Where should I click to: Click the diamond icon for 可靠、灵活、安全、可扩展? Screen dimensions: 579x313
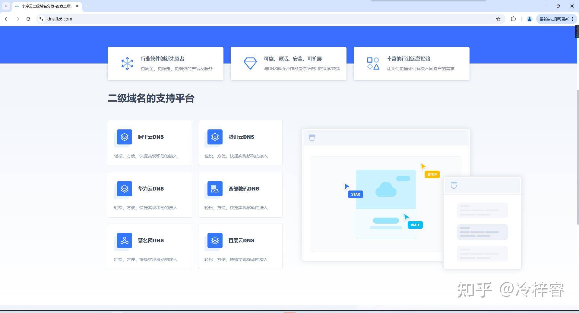(x=250, y=64)
